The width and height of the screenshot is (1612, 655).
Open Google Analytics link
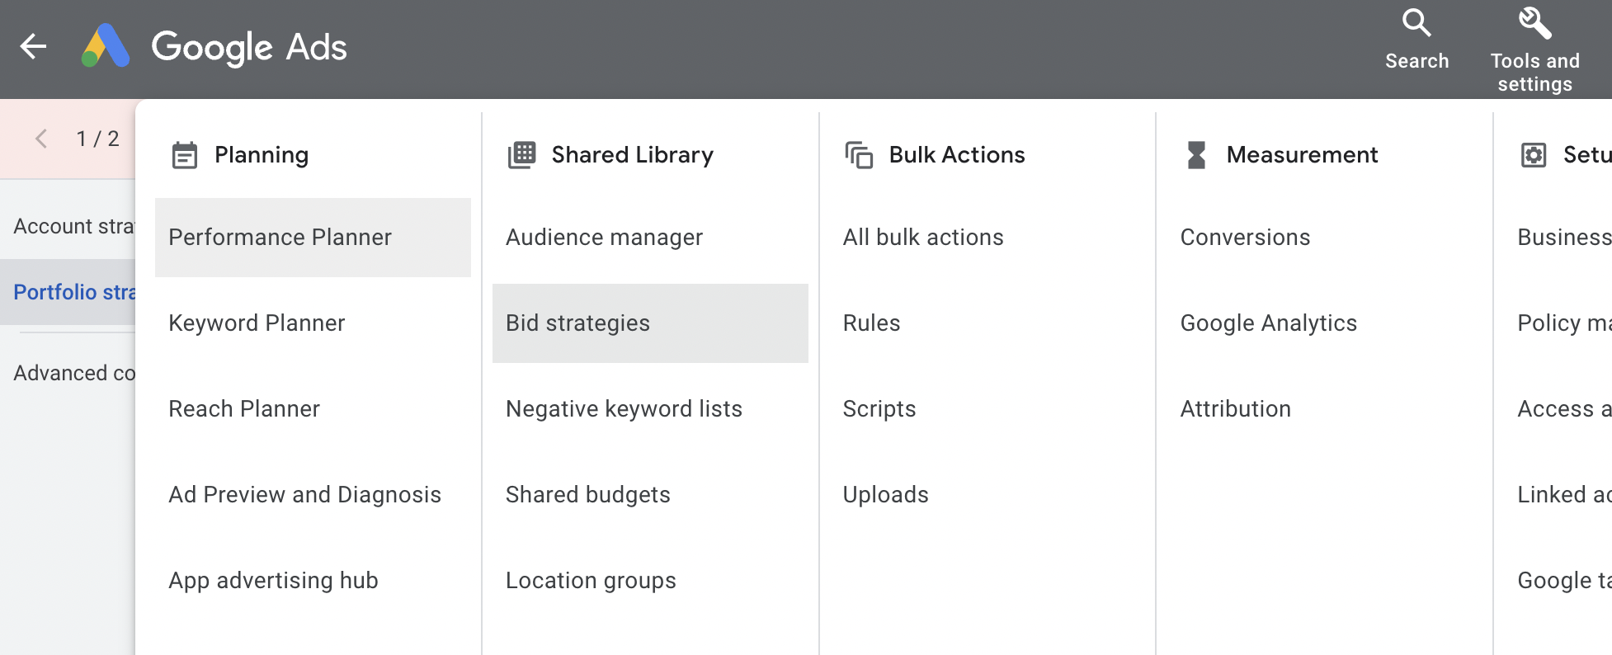coord(1268,323)
